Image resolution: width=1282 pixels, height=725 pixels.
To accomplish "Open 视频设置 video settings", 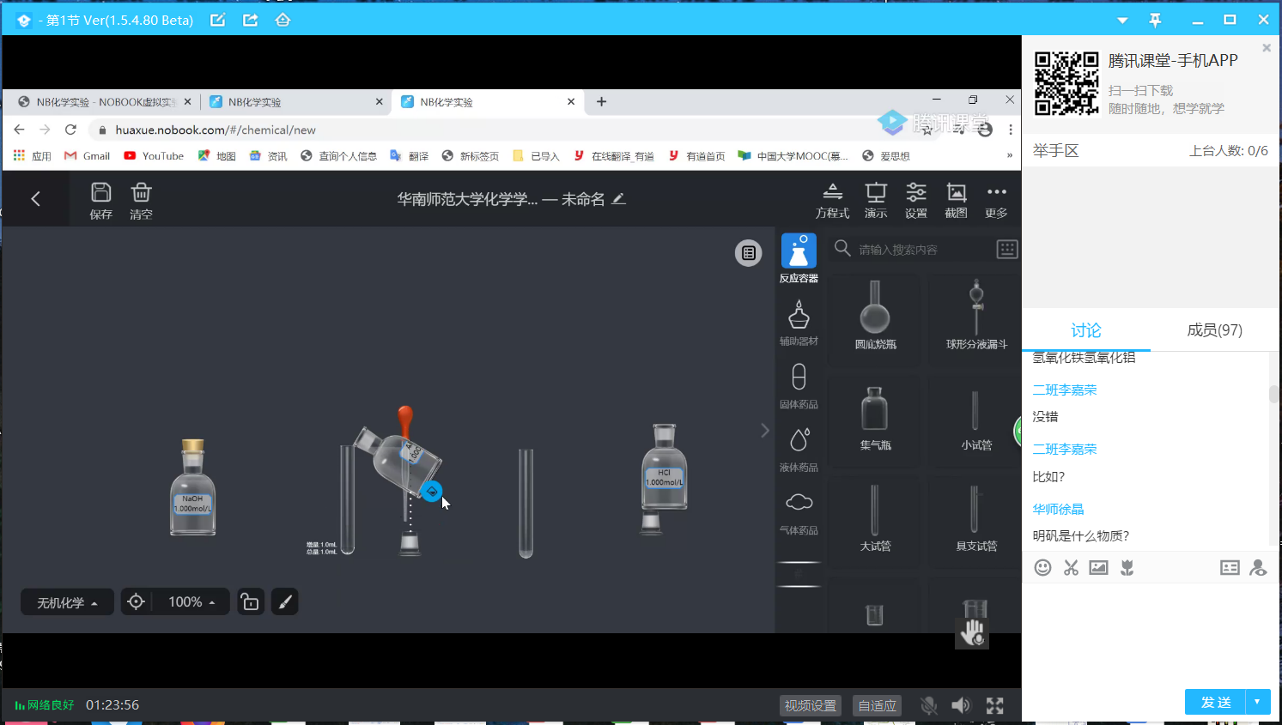I will point(811,705).
